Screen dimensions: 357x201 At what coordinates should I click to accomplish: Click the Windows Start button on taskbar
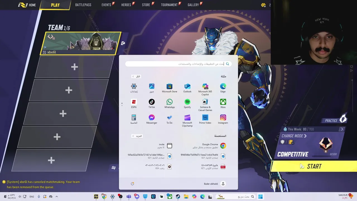coord(260,197)
